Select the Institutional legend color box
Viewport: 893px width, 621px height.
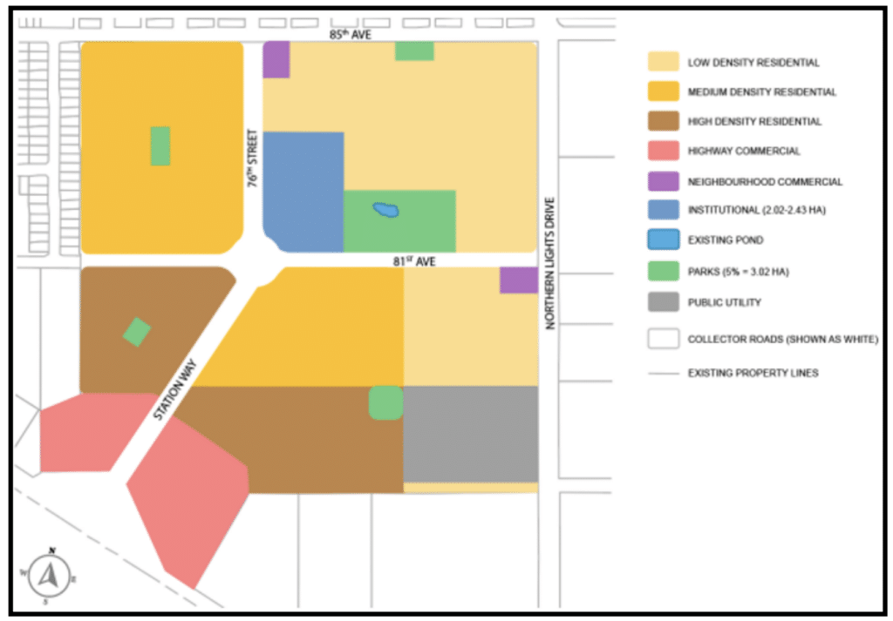click(x=662, y=211)
